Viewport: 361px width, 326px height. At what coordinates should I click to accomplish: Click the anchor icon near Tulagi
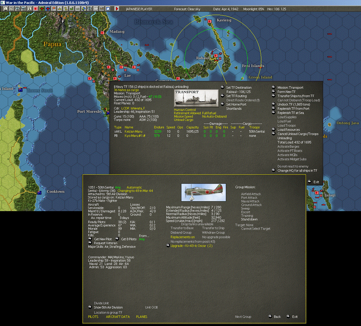click(312, 190)
